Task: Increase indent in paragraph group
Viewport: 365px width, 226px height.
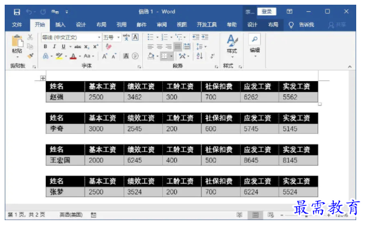Action: [205, 37]
